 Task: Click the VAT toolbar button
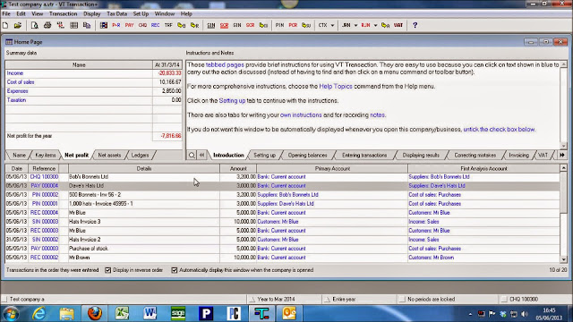(398, 25)
